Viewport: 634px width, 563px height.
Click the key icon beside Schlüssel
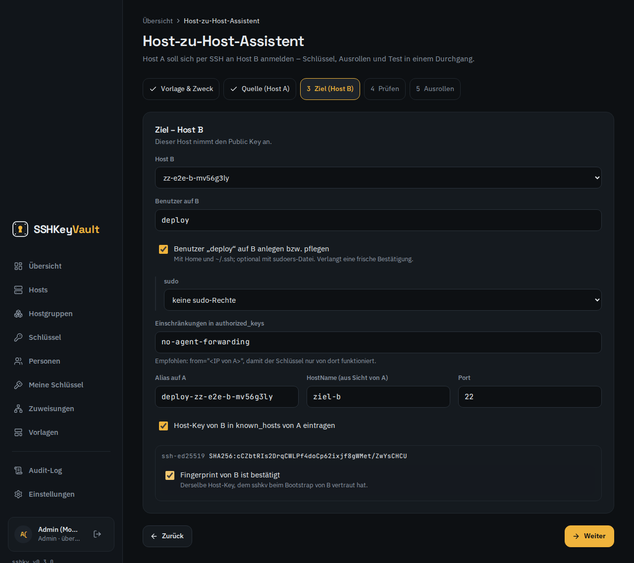18,337
